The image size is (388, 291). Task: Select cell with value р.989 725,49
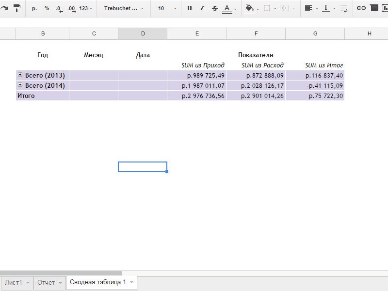[x=197, y=76]
